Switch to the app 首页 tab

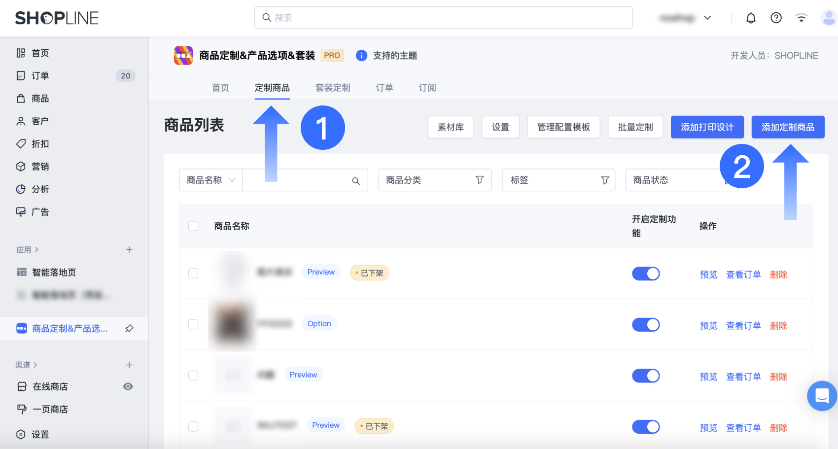click(x=220, y=88)
